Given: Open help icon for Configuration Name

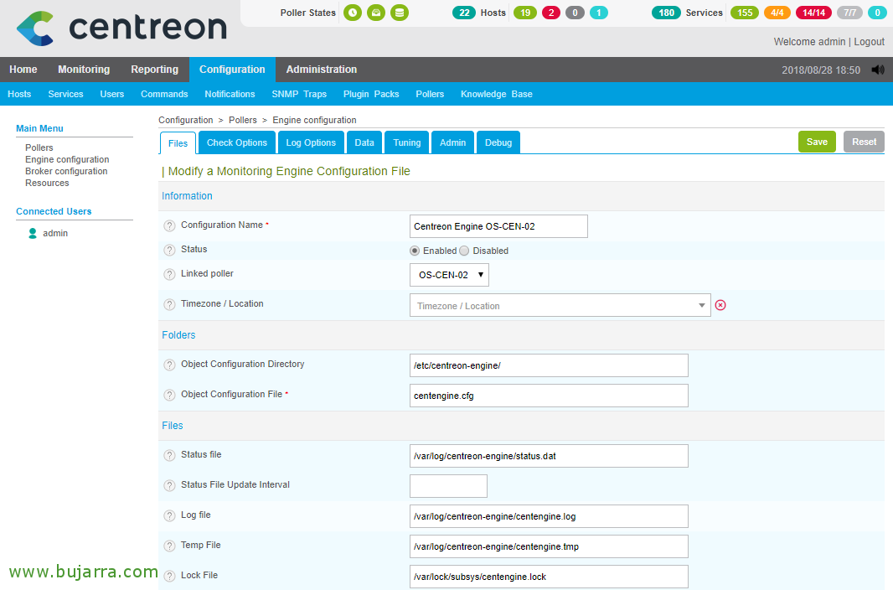Looking at the screenshot, I should (169, 225).
